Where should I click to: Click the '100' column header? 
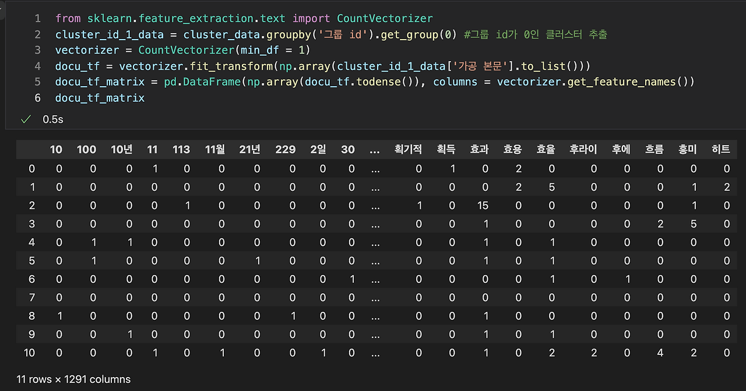coord(86,150)
